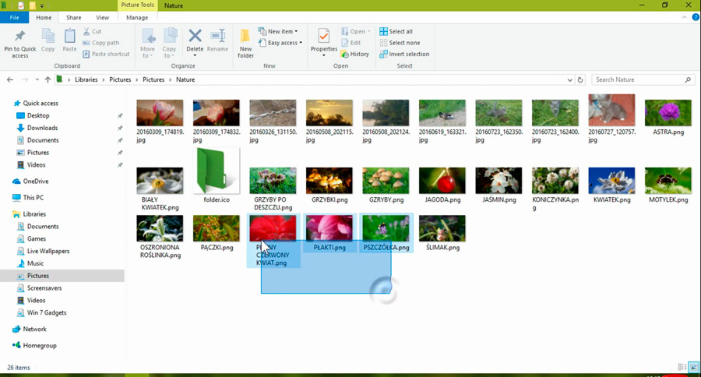Switch to the Share ribbon tab
Viewport: 701px width, 377px height.
[74, 17]
